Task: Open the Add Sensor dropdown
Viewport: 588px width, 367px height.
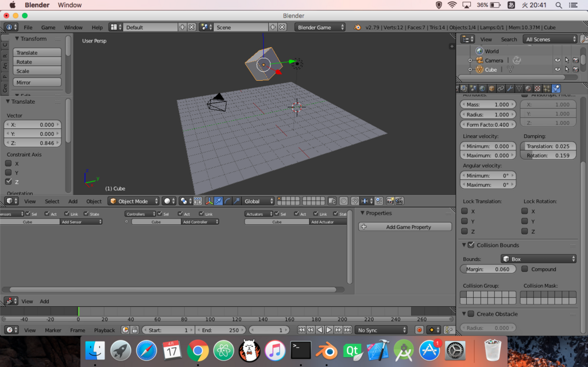Action: point(81,222)
